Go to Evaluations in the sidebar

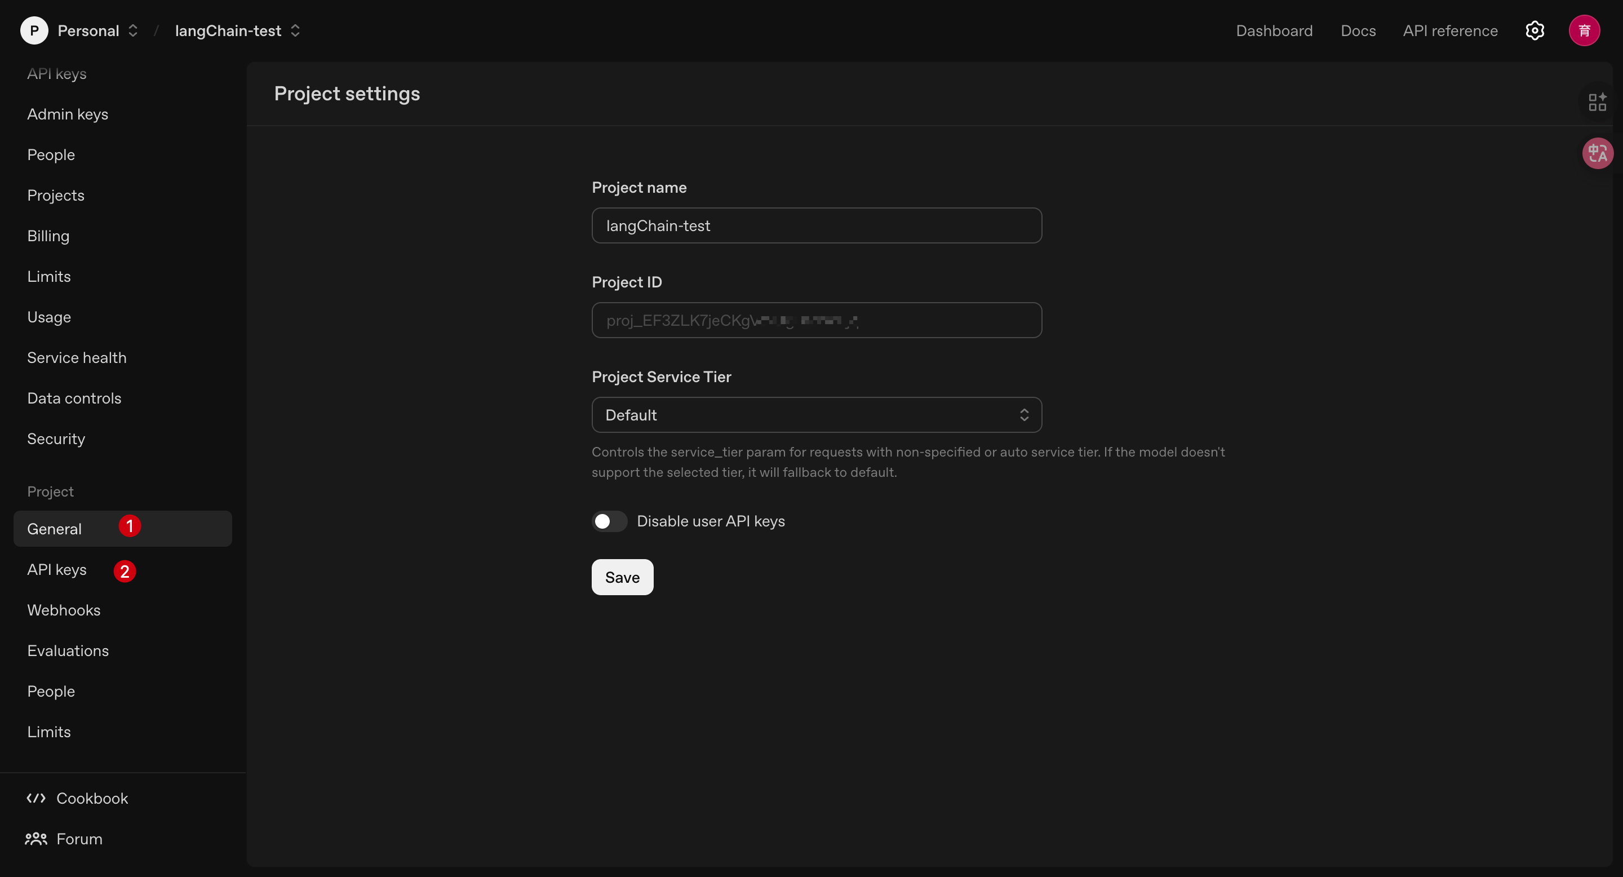[x=68, y=650]
